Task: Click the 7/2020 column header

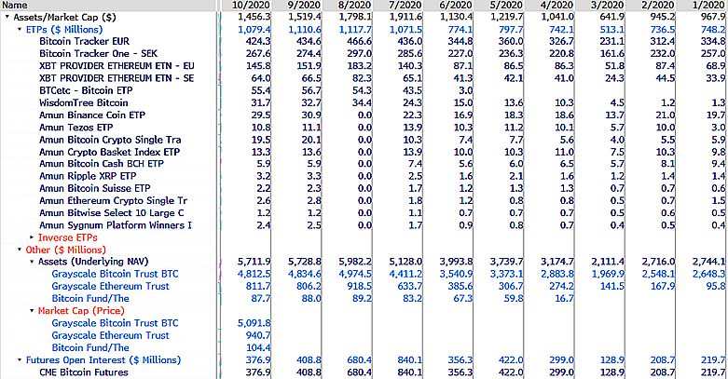Action: [x=397, y=5]
